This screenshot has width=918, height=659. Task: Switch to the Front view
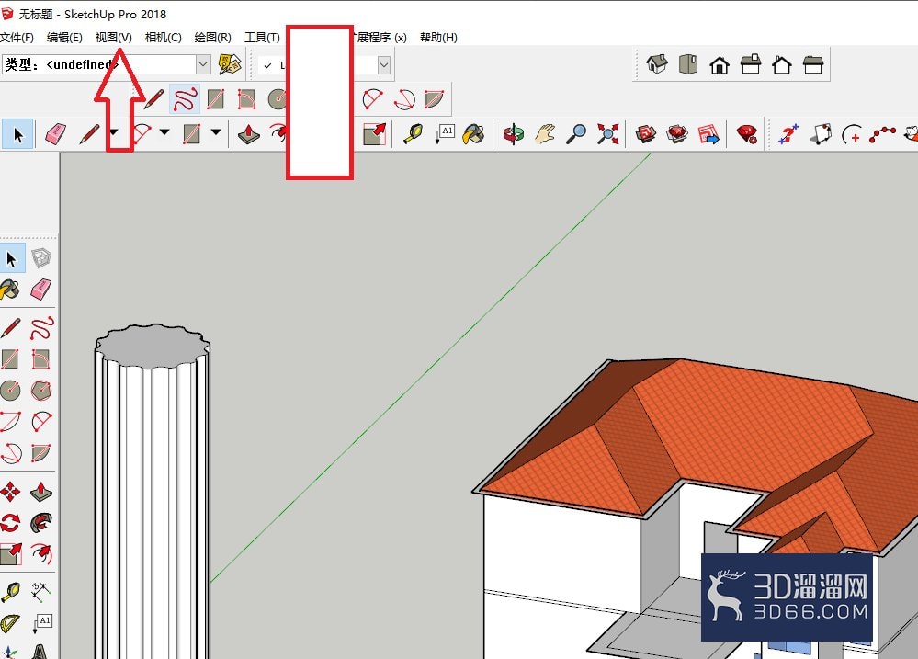point(720,64)
